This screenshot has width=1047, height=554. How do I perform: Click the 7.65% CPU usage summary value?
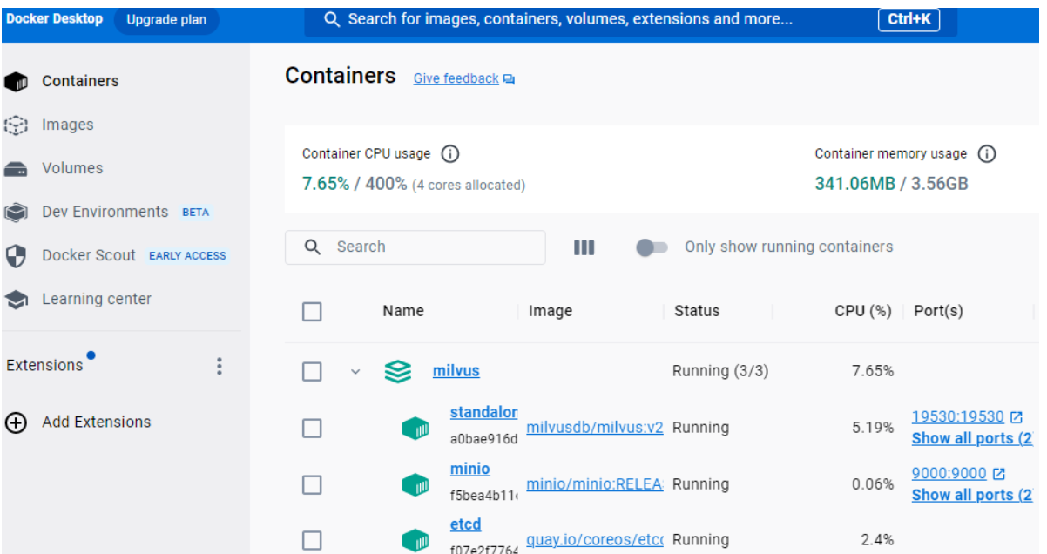[326, 184]
